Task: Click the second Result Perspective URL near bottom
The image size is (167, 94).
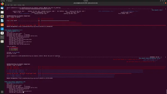Action: pos(35,78)
